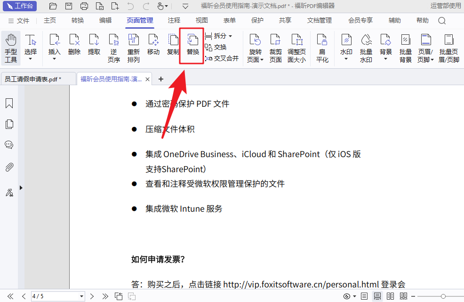
Task: Click the Replace pages (替换) icon
Action: (x=192, y=45)
